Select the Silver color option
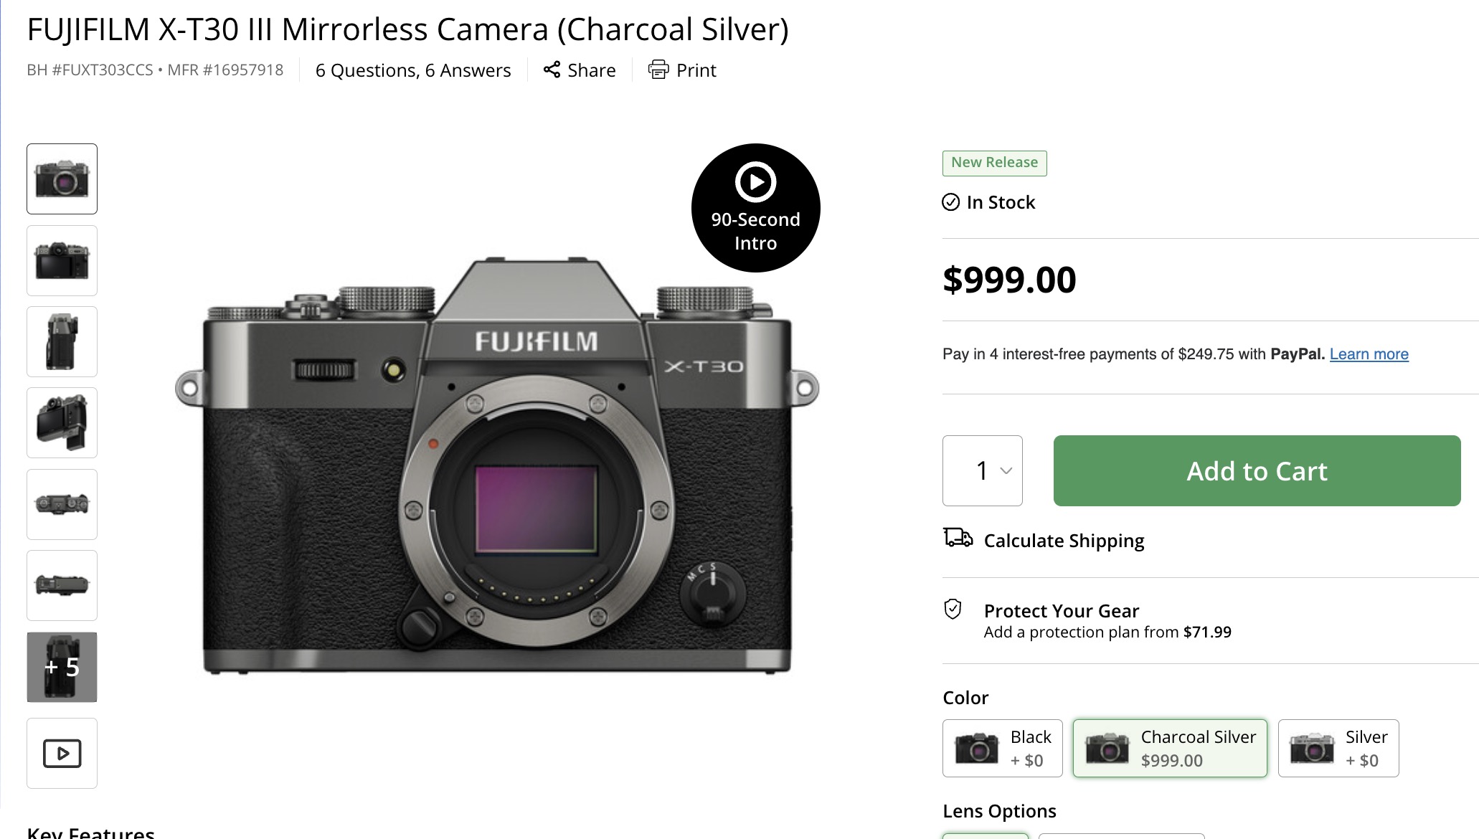Image resolution: width=1479 pixels, height=839 pixels. (x=1338, y=748)
